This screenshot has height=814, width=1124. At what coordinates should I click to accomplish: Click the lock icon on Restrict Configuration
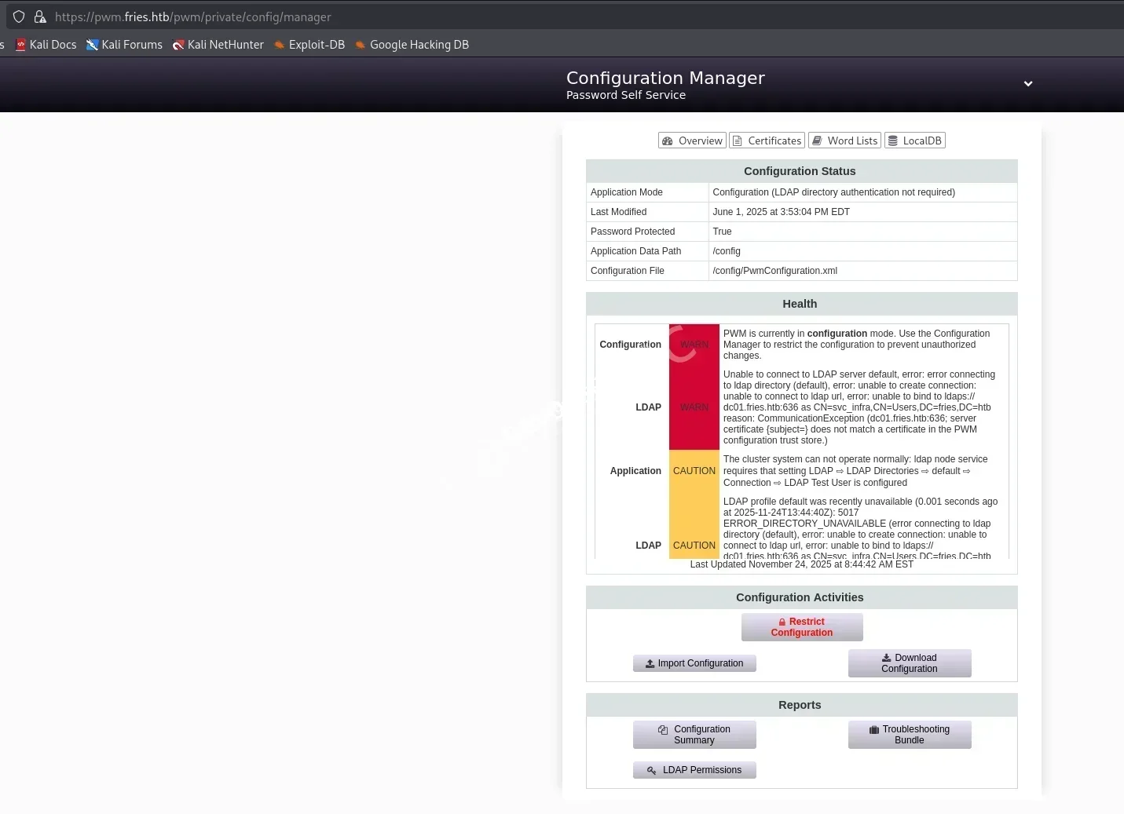(x=782, y=622)
